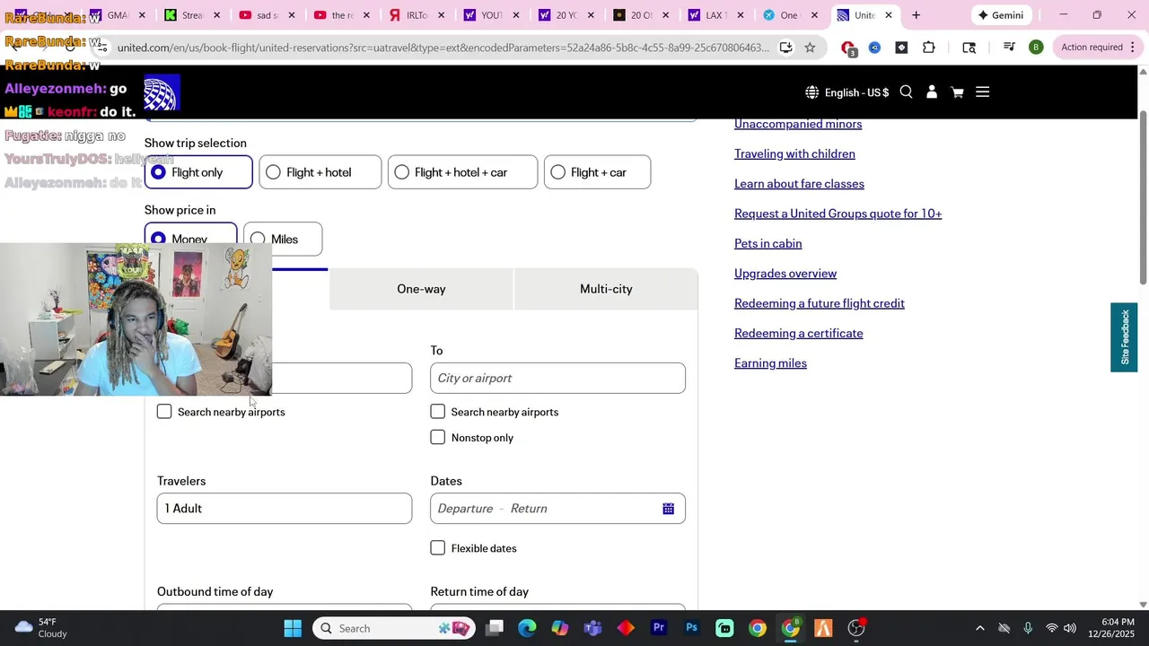Choose Money for show price in
This screenshot has width=1149, height=646.
pos(190,239)
